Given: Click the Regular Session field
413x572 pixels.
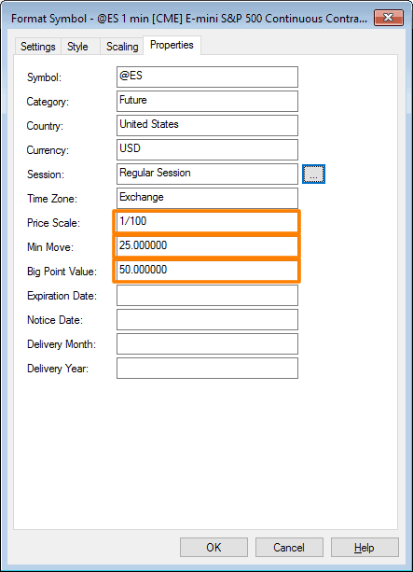Looking at the screenshot, I should point(207,174).
